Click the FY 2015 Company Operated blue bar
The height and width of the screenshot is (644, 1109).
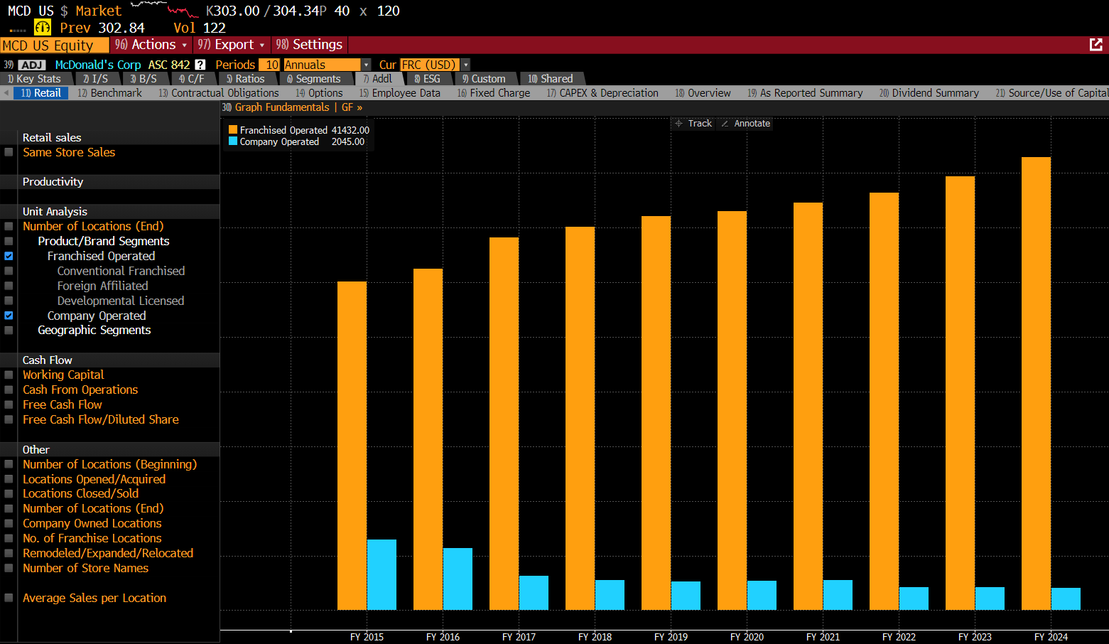[382, 574]
